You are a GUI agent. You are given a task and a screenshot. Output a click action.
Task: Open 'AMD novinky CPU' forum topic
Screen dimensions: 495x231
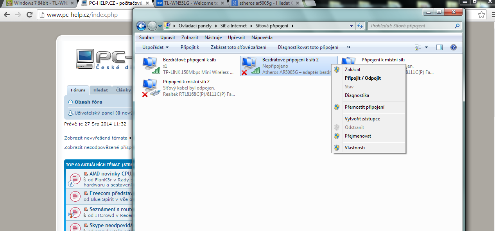[111, 174]
